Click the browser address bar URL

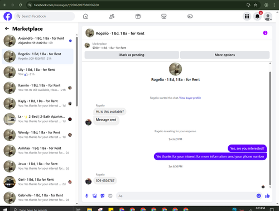pos(66,5)
